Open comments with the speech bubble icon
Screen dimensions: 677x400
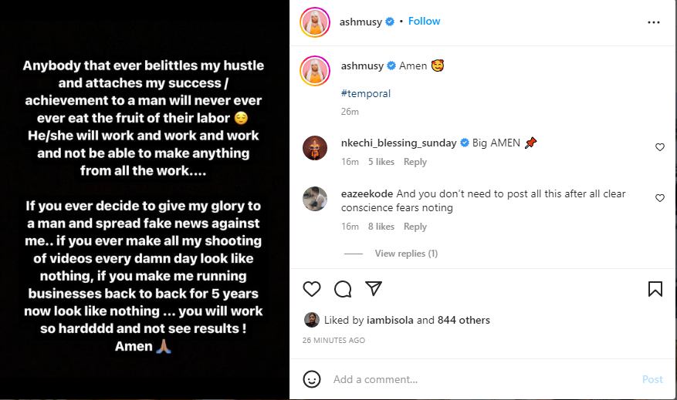(343, 289)
